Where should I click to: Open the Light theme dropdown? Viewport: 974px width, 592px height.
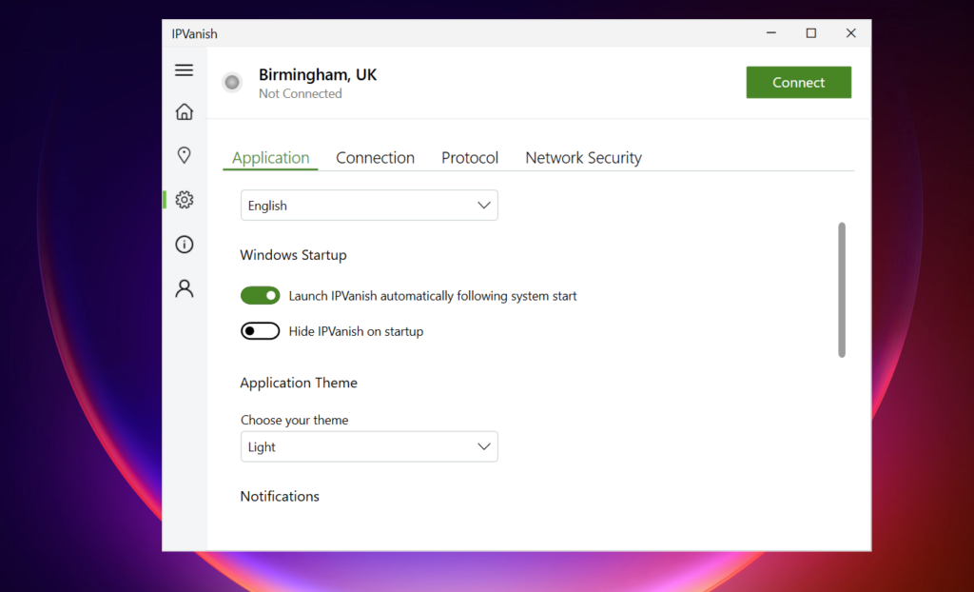[x=369, y=446]
